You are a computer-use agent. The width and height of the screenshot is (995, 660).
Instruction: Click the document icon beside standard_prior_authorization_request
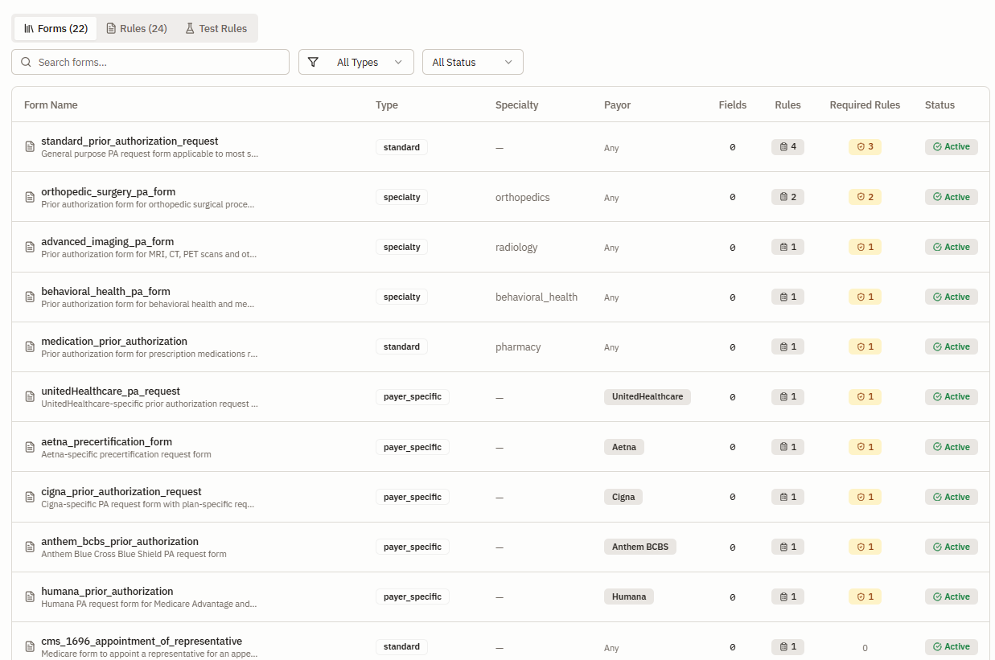pos(30,147)
